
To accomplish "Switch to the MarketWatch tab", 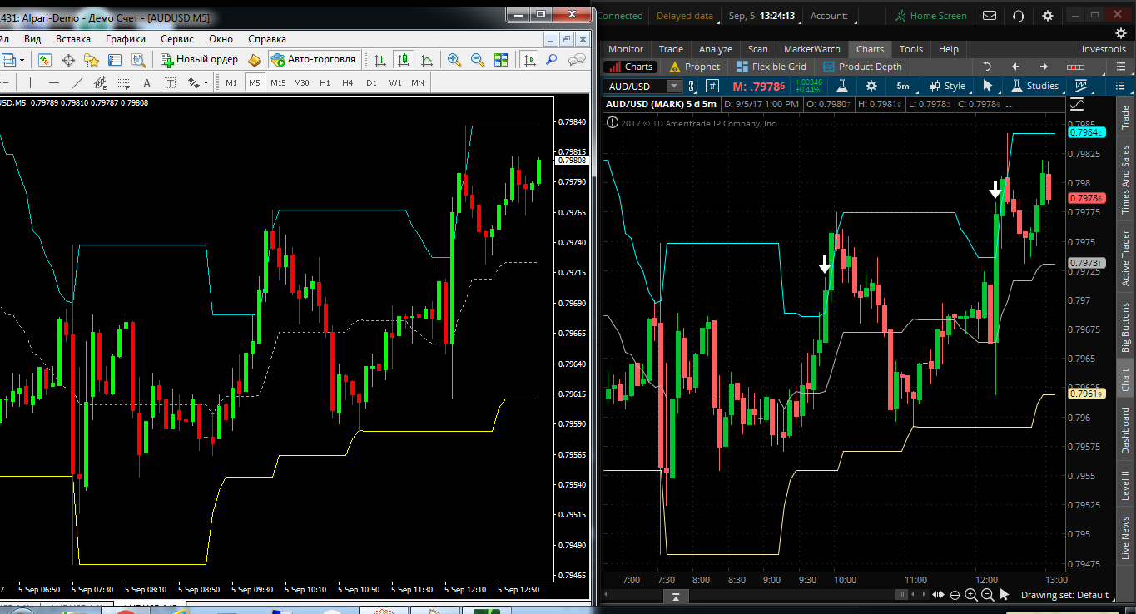I will coord(811,49).
